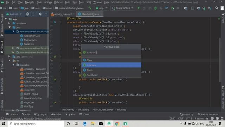Viewport: 225px width, 127px height.
Task: Collapse all project tree with divider icon
Action: click(33, 14)
